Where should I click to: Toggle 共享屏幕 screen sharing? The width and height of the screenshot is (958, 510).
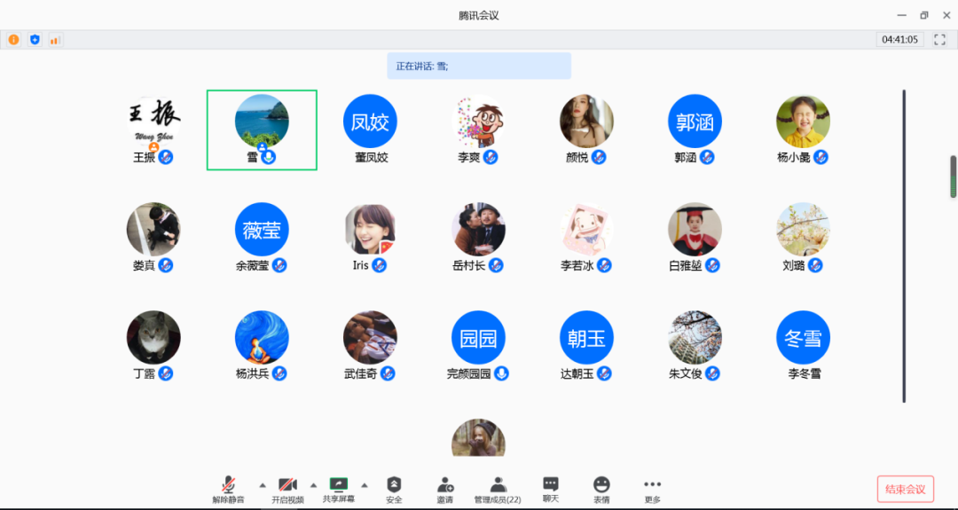point(338,488)
